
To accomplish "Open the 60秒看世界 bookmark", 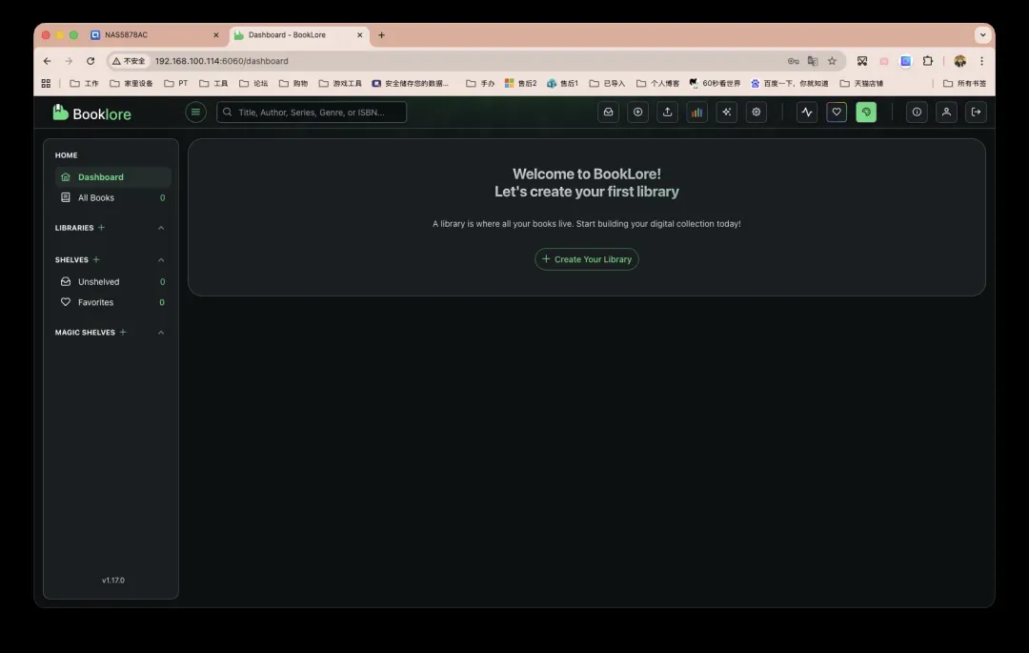I will (715, 83).
